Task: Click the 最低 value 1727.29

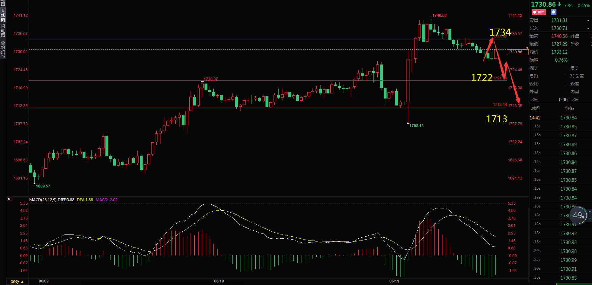Action: [559, 44]
